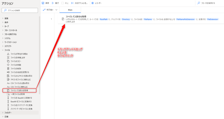
Task: Select ファイルの名前を変更する action
Action: 20,72
